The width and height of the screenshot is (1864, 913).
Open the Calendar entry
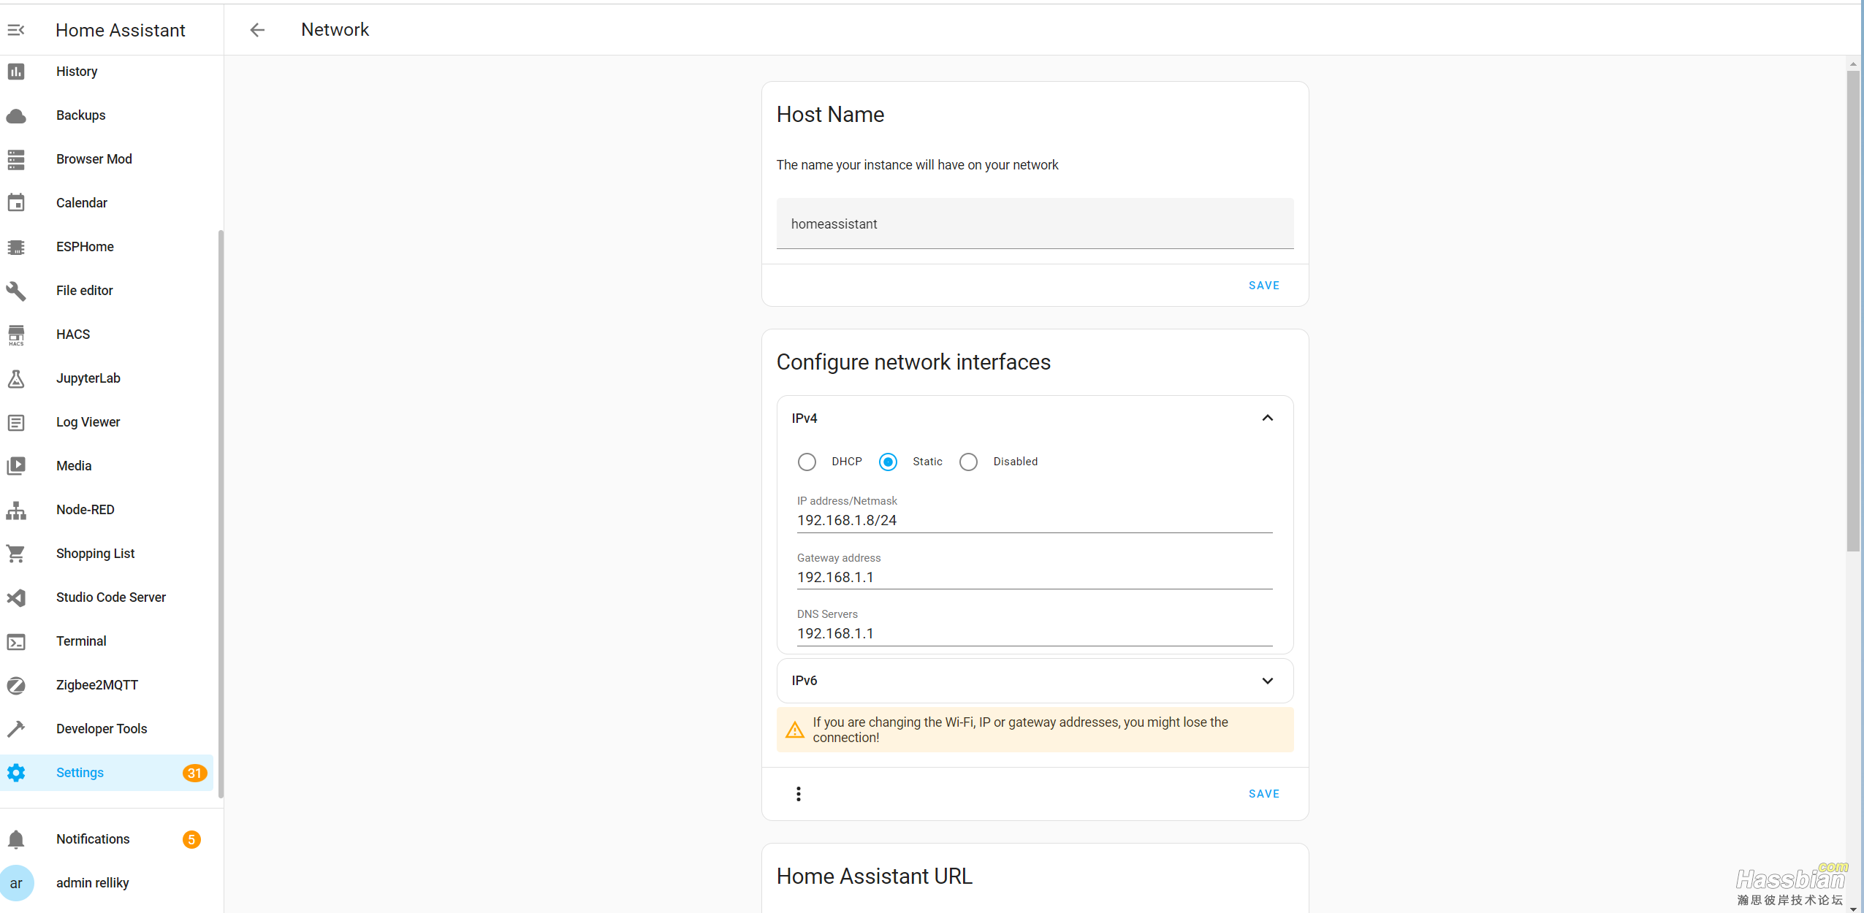click(107, 203)
